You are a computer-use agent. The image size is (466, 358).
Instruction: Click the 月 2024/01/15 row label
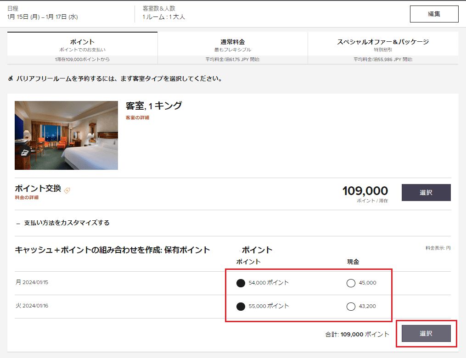click(32, 282)
